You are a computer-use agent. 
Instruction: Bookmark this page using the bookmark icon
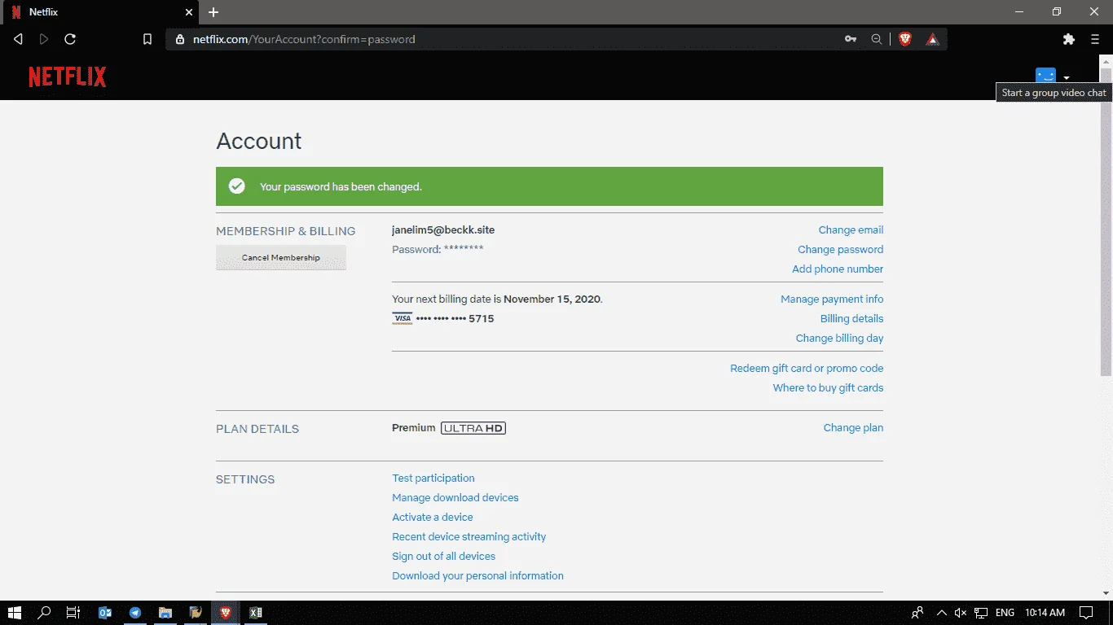(147, 39)
